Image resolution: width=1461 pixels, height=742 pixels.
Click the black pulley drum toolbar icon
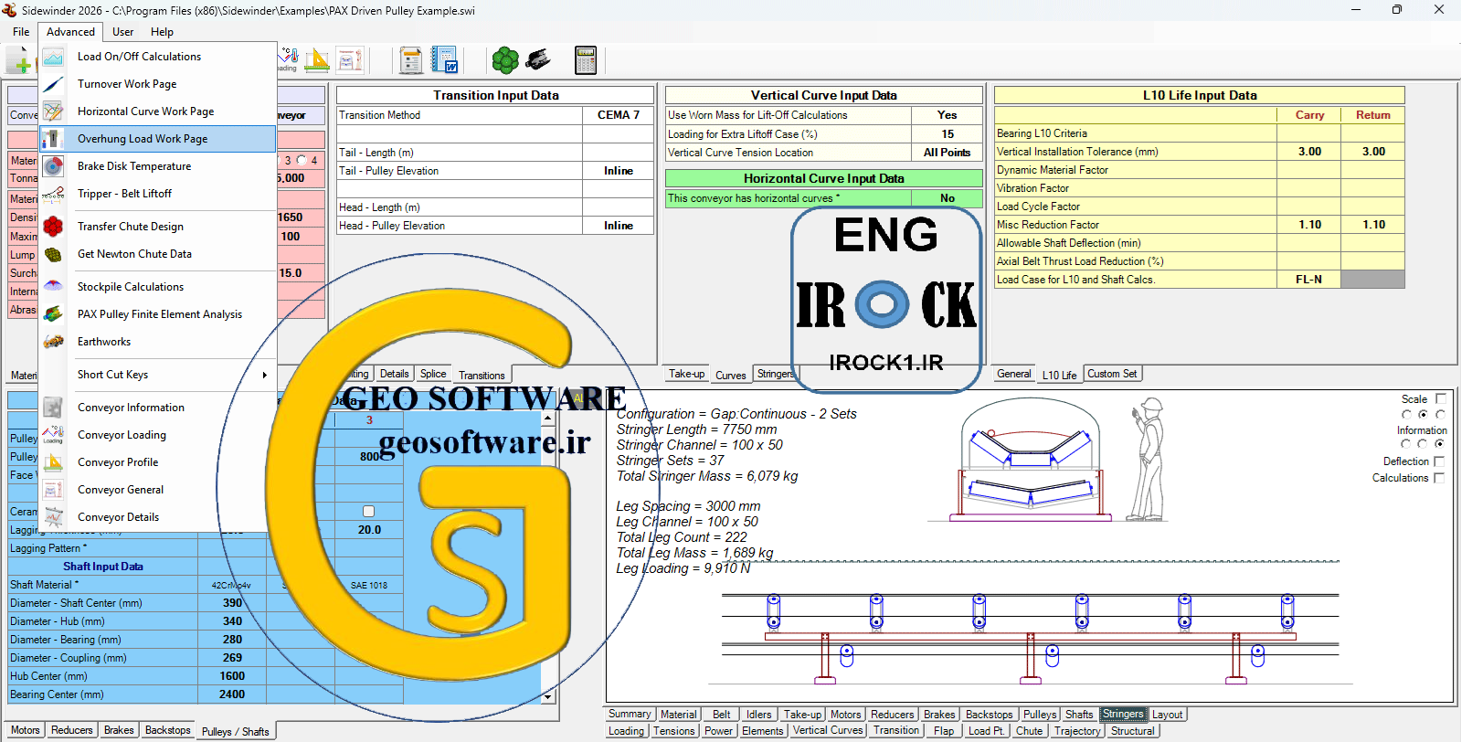tap(539, 60)
